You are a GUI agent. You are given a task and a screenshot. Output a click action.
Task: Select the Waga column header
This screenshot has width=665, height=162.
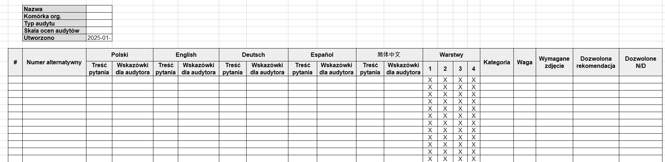click(525, 62)
